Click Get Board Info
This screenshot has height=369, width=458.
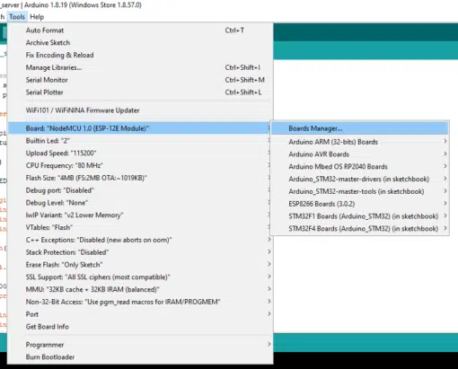pyautogui.click(x=140, y=327)
